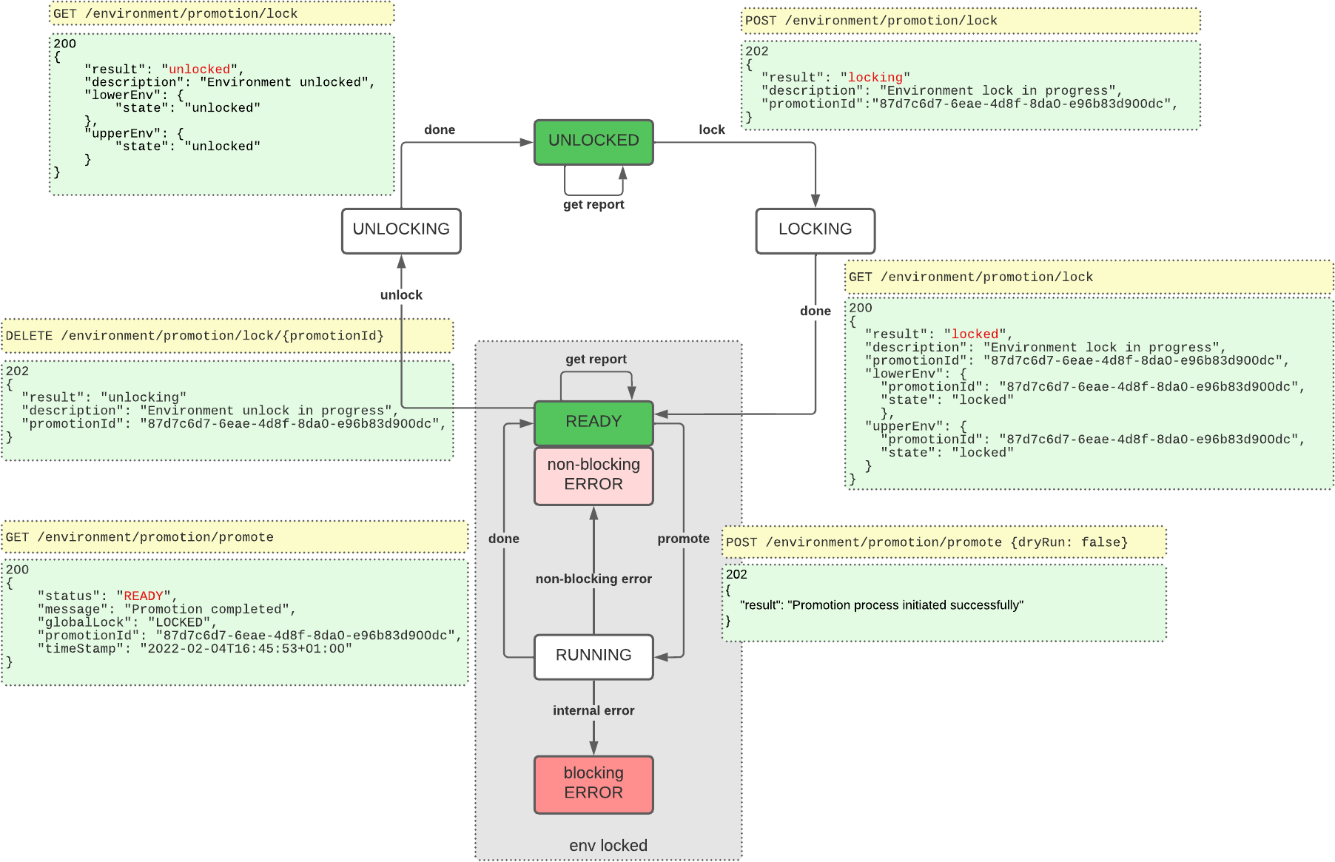Select the UNLOCKING state box

400,231
